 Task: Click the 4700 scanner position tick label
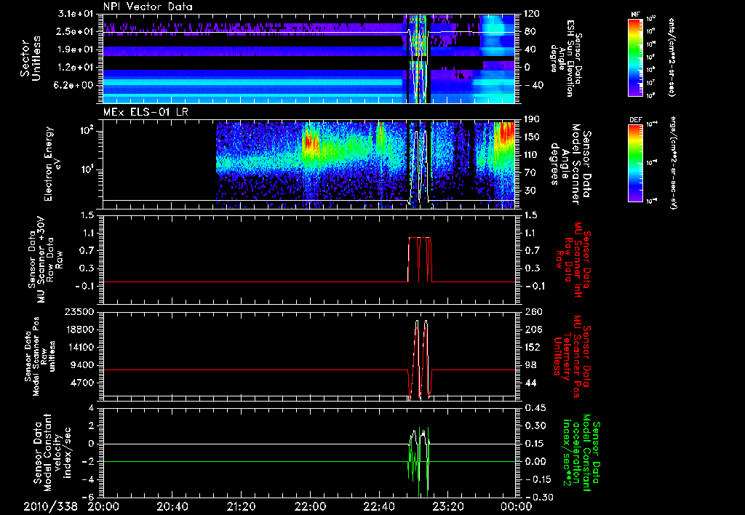tap(82, 383)
